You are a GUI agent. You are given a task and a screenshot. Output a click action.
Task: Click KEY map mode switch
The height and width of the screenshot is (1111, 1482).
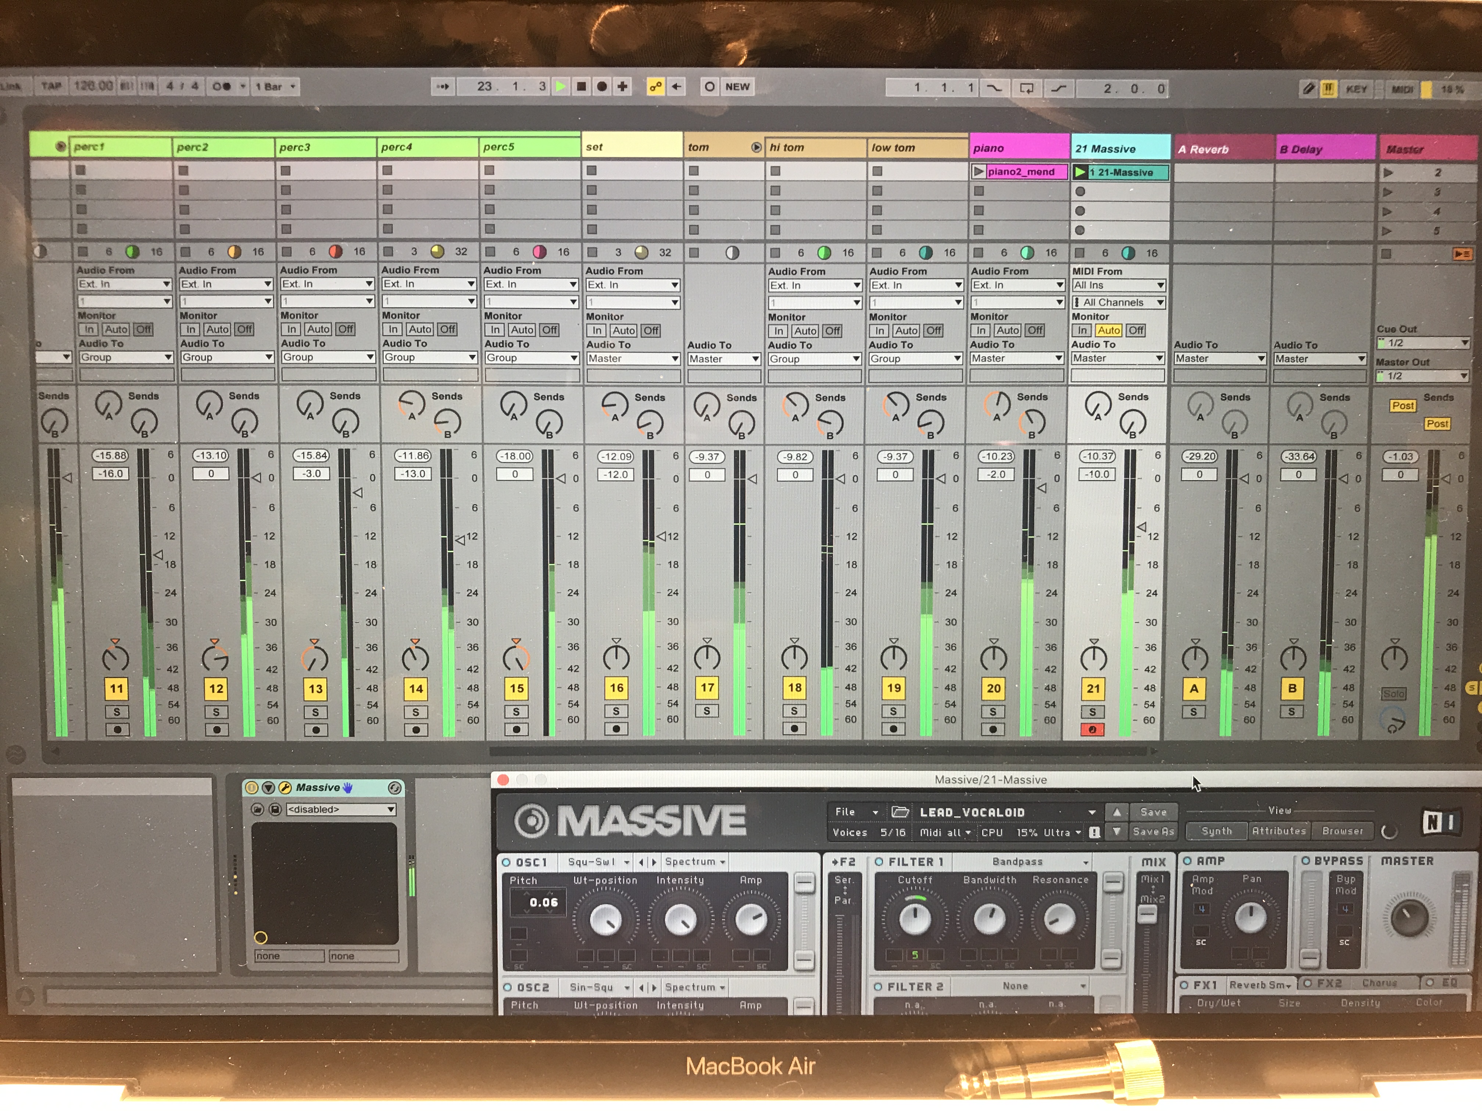point(1356,89)
